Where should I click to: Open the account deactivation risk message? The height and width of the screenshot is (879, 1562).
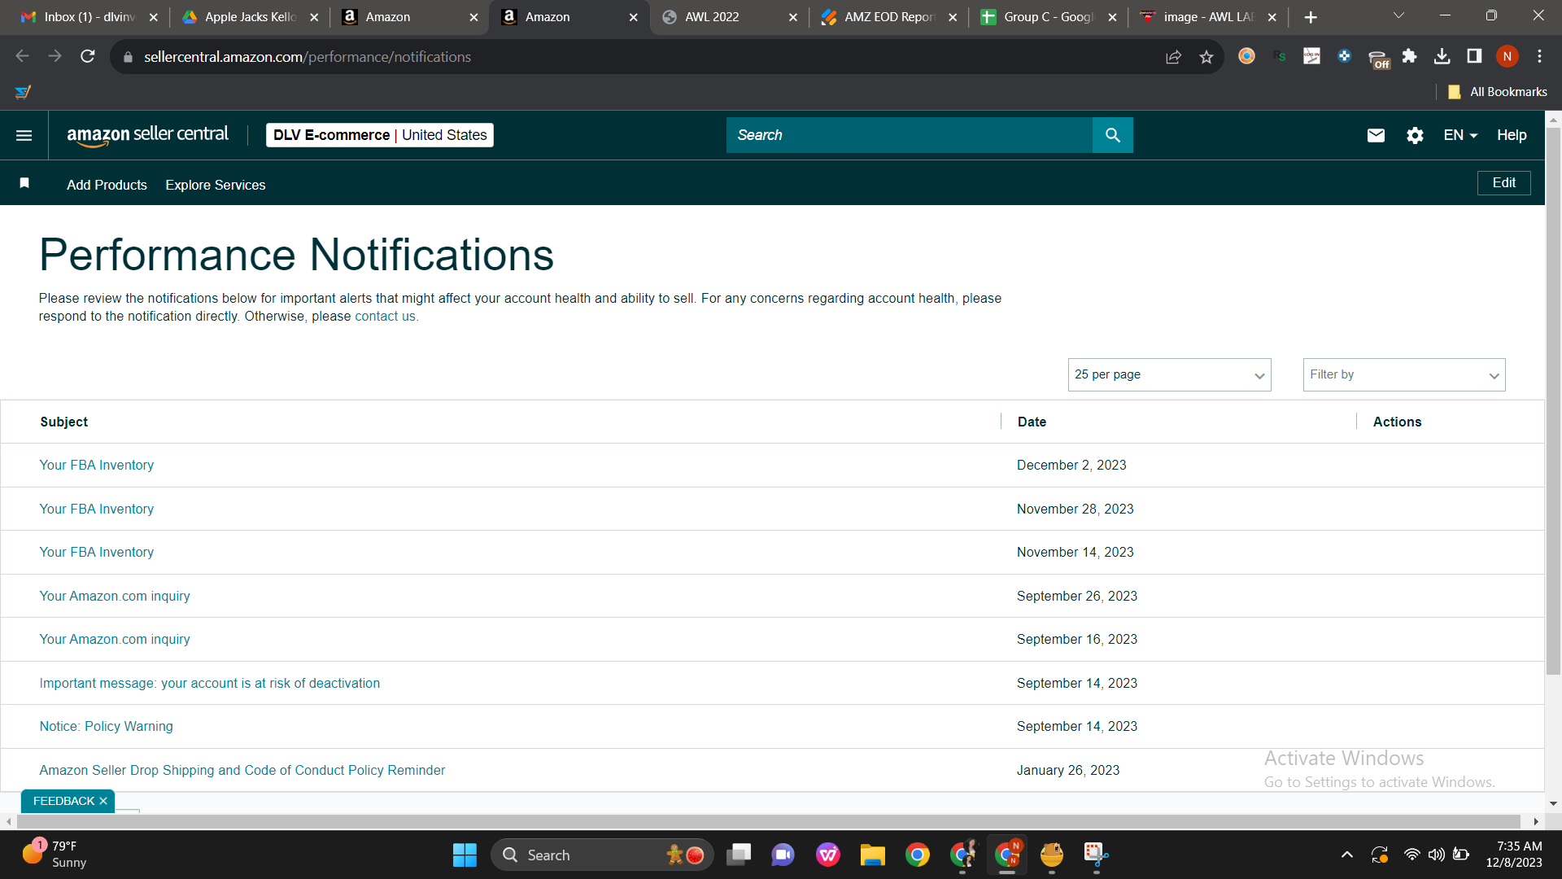coord(210,683)
